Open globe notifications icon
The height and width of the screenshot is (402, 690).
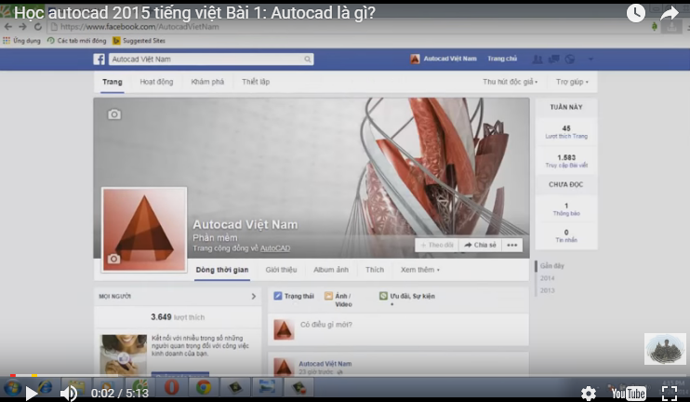(570, 59)
